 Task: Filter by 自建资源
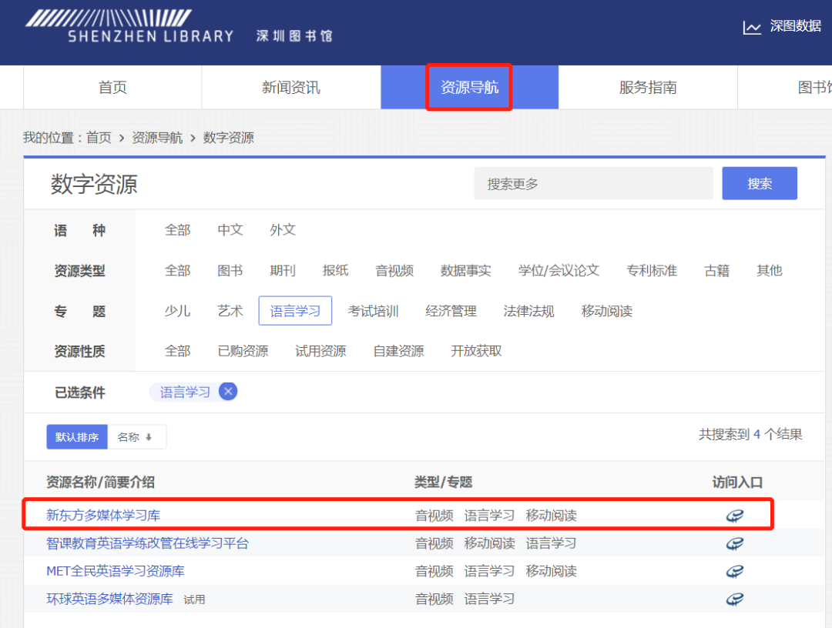399,351
